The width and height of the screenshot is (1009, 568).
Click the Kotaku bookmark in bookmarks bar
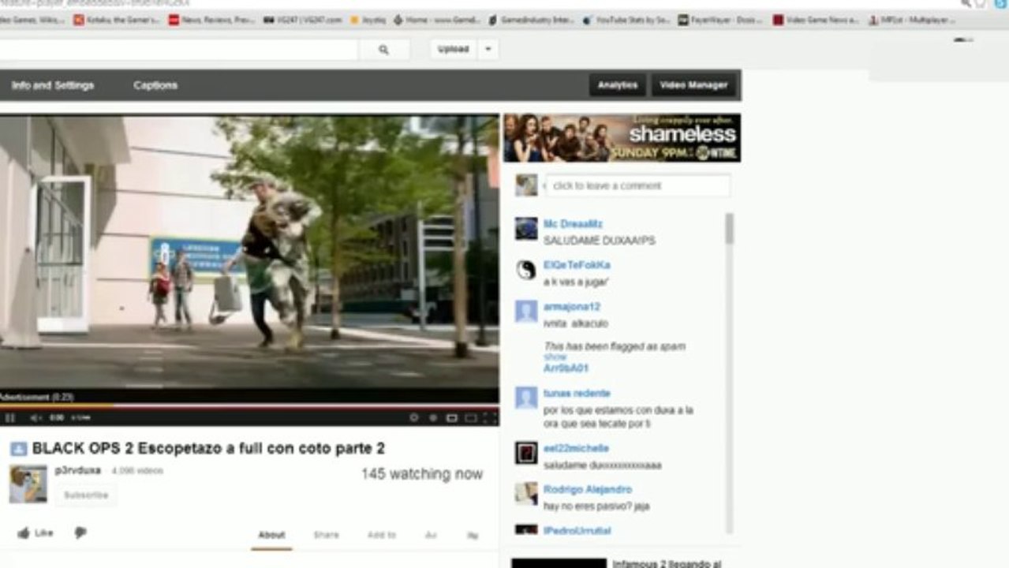coord(117,20)
